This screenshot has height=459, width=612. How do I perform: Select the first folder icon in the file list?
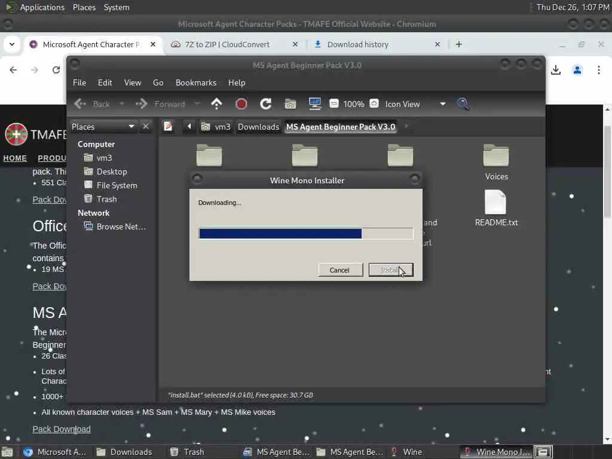209,155
